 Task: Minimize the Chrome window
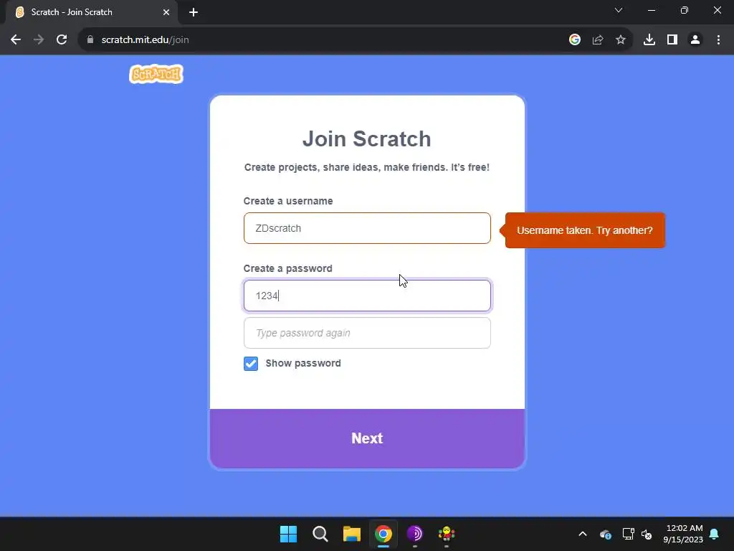(652, 10)
